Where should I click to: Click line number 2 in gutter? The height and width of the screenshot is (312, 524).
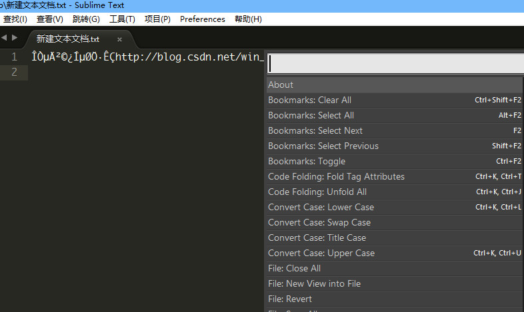pyautogui.click(x=14, y=72)
